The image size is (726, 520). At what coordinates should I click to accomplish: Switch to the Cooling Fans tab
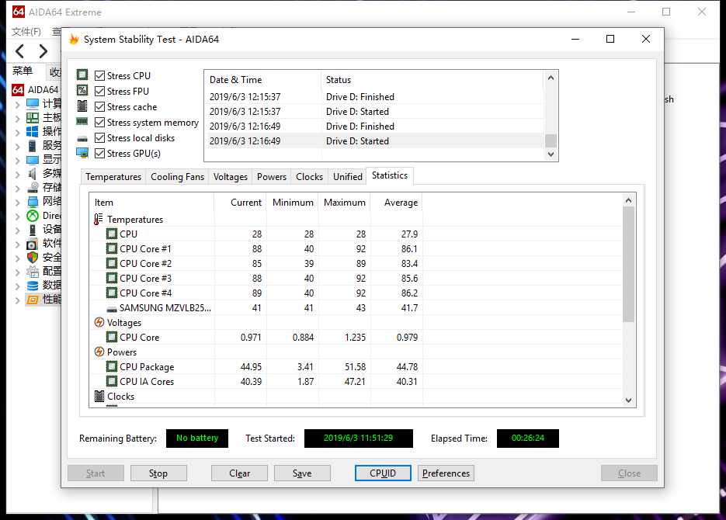pyautogui.click(x=177, y=177)
